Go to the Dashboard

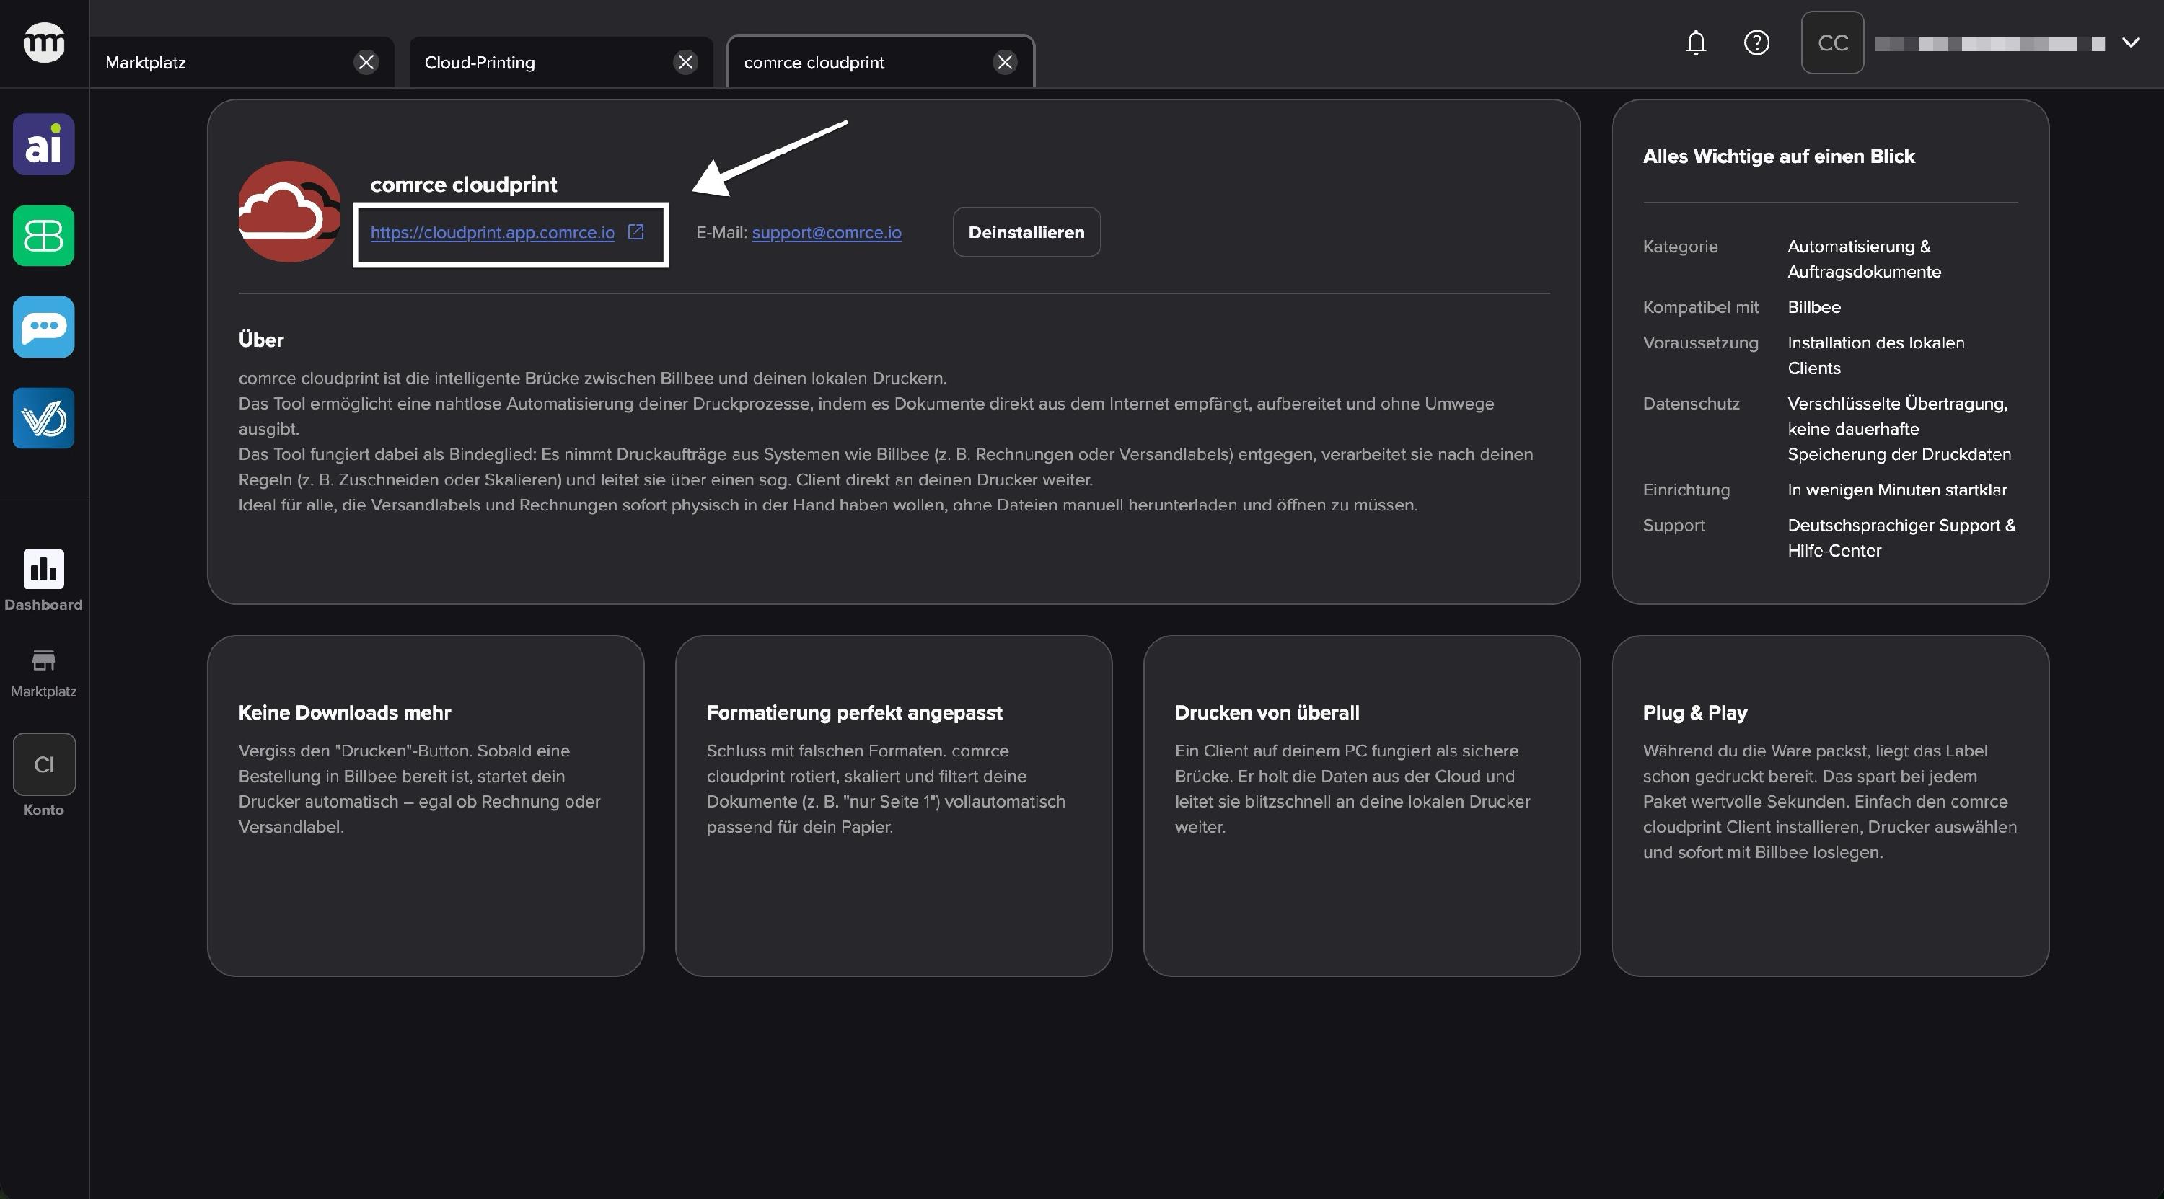(44, 580)
